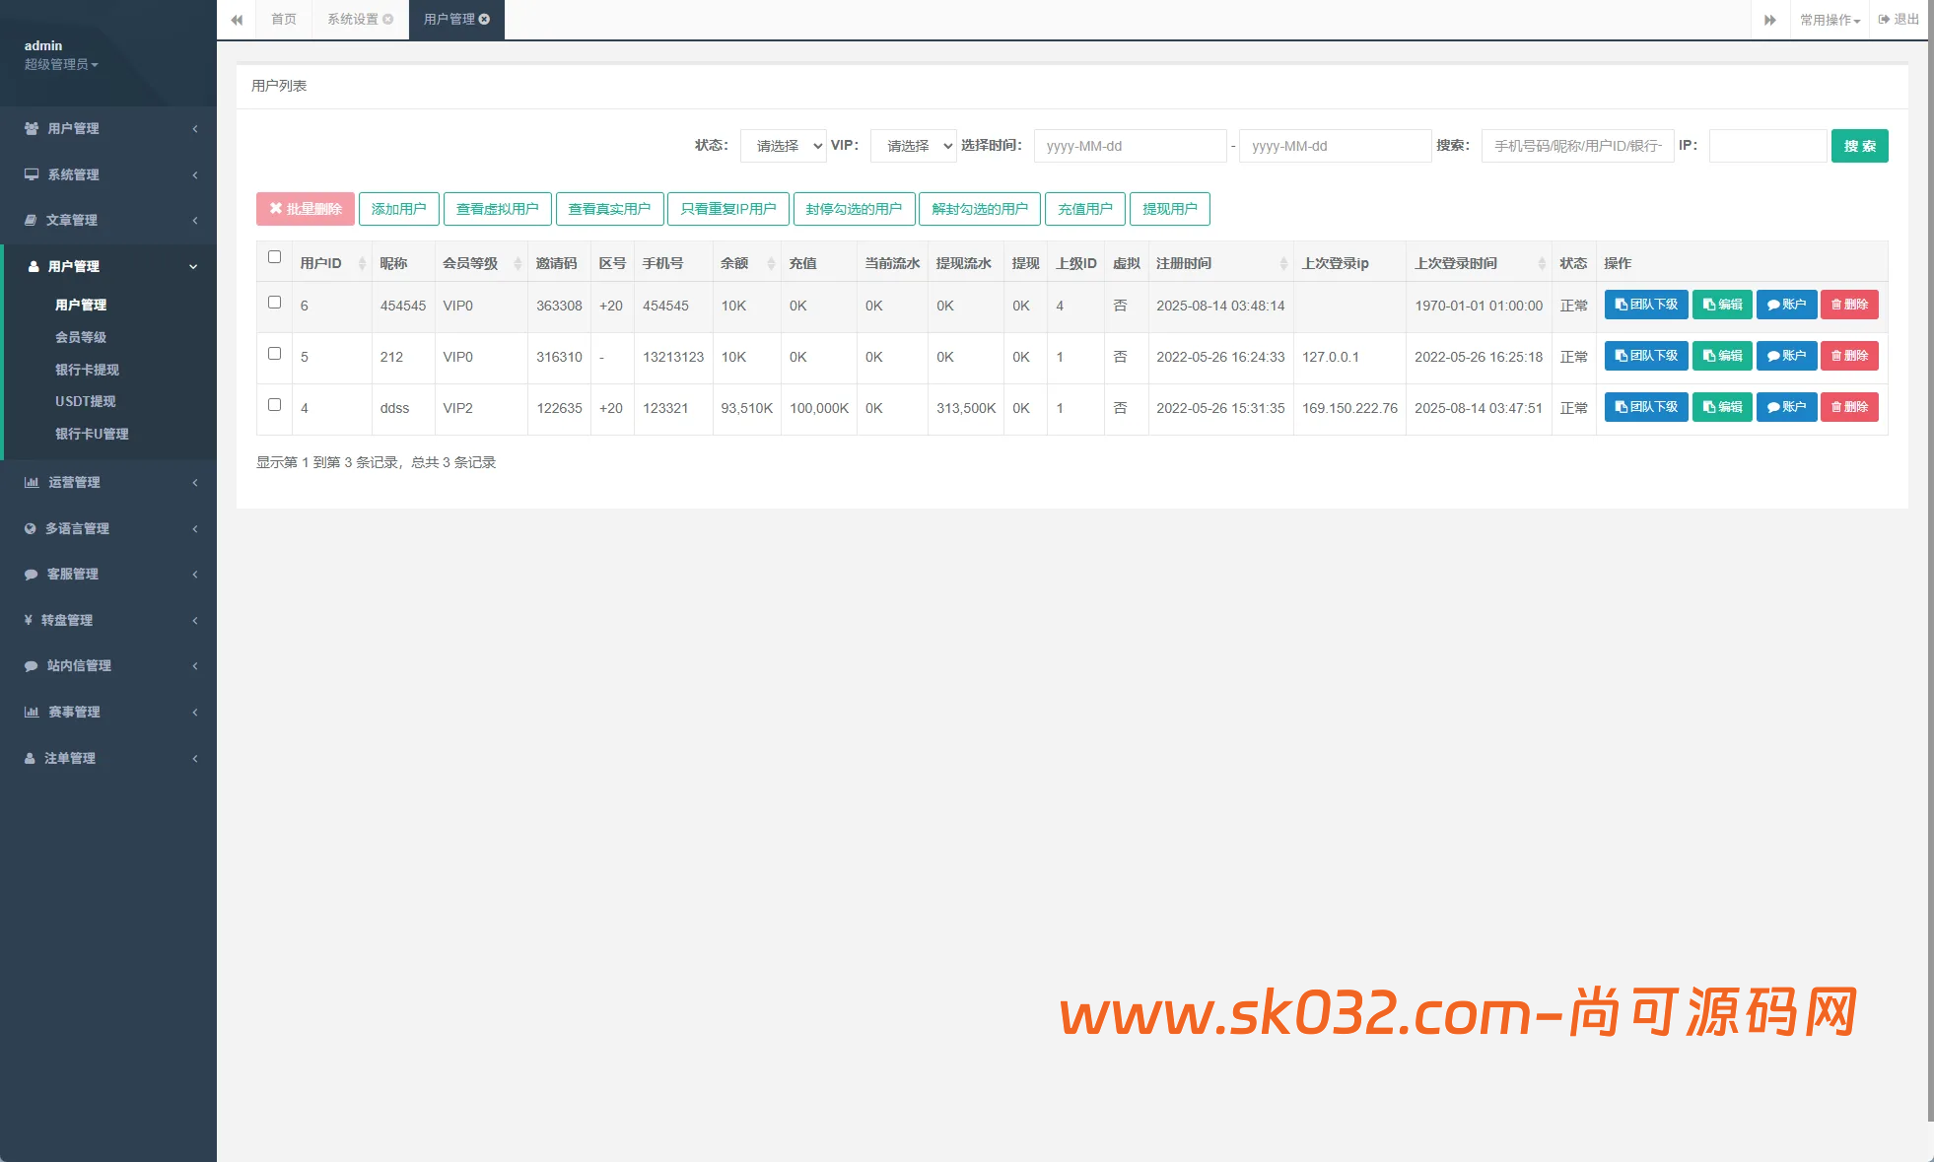Sort by 用户ID using the column sort icon
Screen dimensions: 1934x1162
point(362,263)
